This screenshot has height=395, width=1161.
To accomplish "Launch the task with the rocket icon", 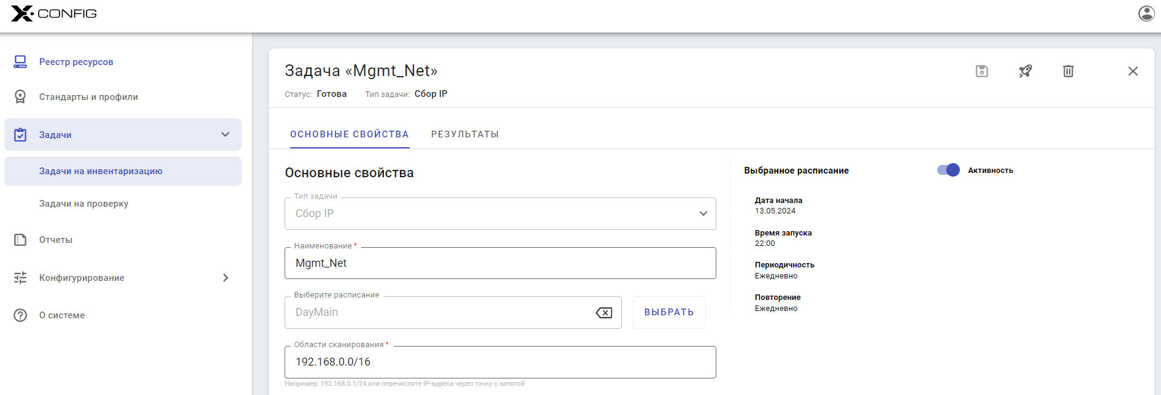I will (x=1025, y=71).
